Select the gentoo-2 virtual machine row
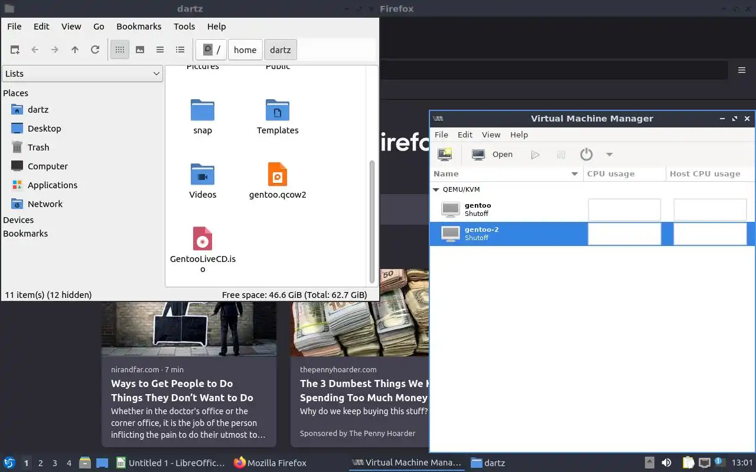Screen dimensions: 756x472 pyautogui.click(x=592, y=234)
